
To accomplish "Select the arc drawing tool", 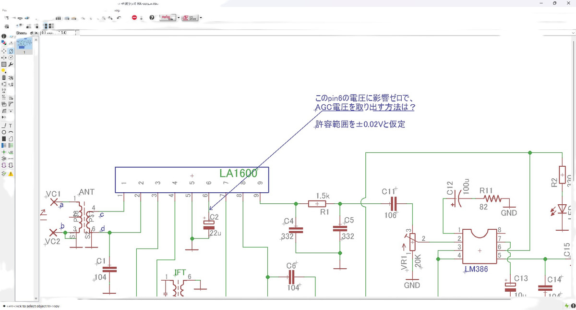I will pyautogui.click(x=11, y=132).
